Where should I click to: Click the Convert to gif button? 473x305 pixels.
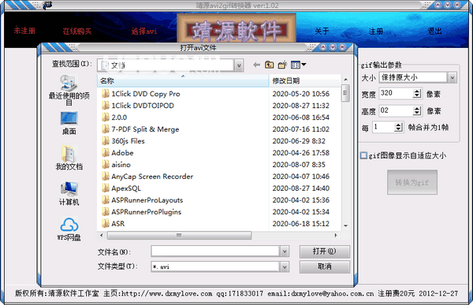tap(412, 182)
